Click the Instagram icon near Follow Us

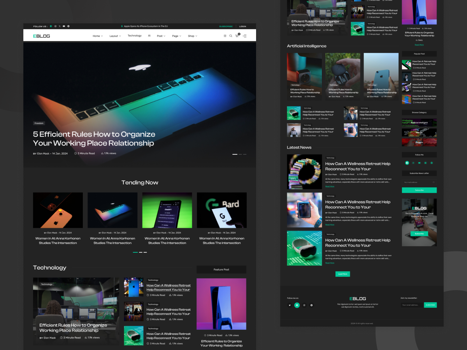coord(55,26)
